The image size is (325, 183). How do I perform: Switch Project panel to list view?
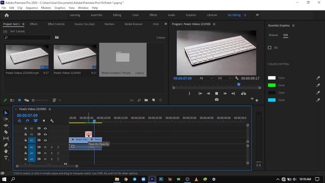(12, 100)
